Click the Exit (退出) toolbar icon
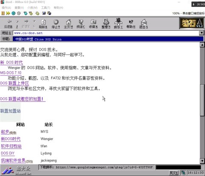 pos(143,23)
